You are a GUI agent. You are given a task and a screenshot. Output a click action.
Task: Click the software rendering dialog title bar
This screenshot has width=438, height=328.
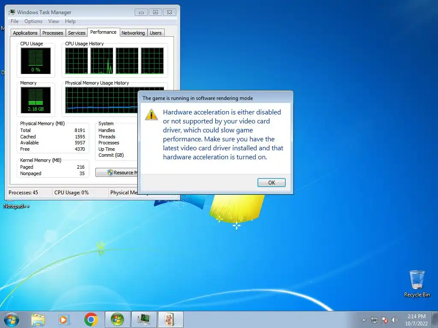(x=216, y=98)
